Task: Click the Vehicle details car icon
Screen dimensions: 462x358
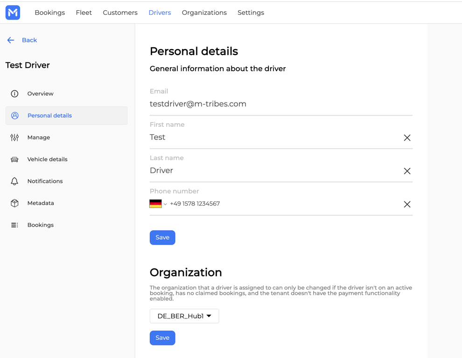Action: pos(14,159)
